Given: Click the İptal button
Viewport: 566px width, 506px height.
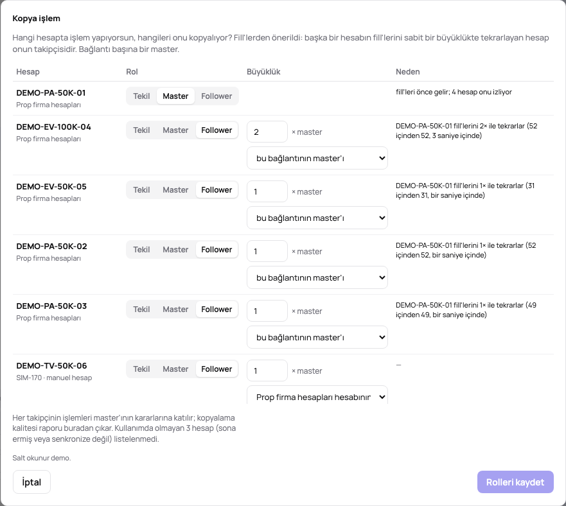Looking at the screenshot, I should (x=31, y=482).
